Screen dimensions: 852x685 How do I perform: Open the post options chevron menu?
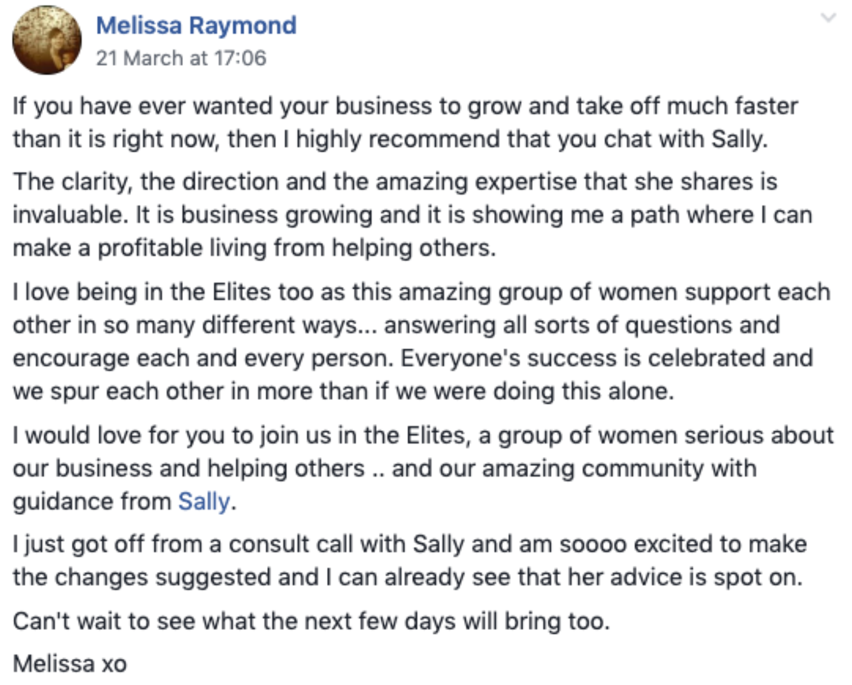coord(828,18)
